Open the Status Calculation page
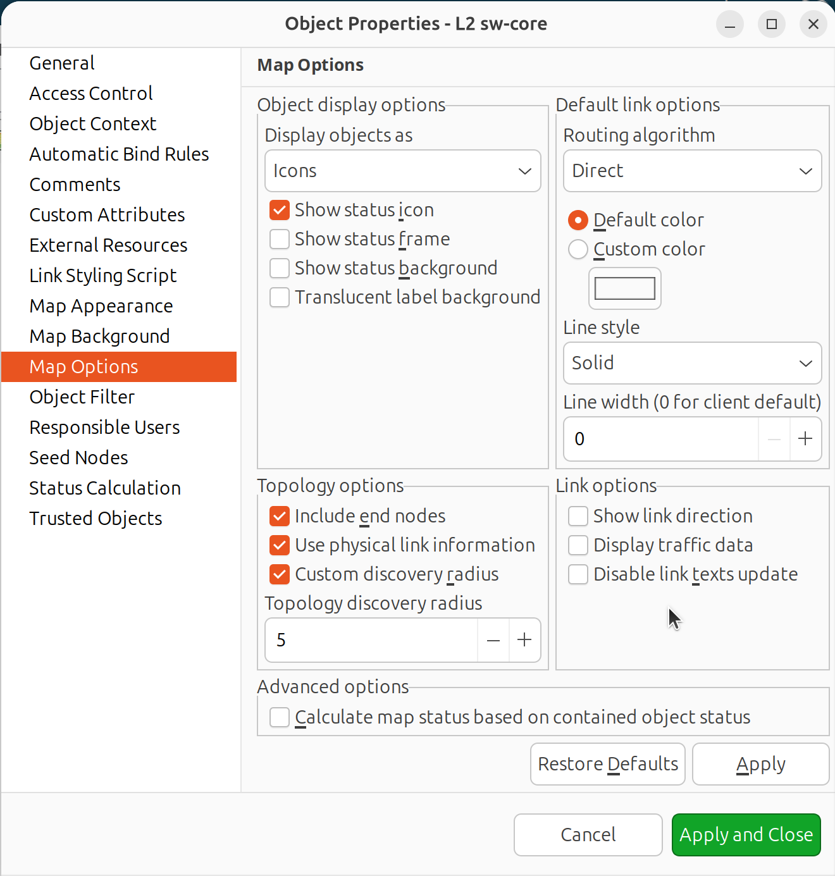The height and width of the screenshot is (876, 835). 105,488
